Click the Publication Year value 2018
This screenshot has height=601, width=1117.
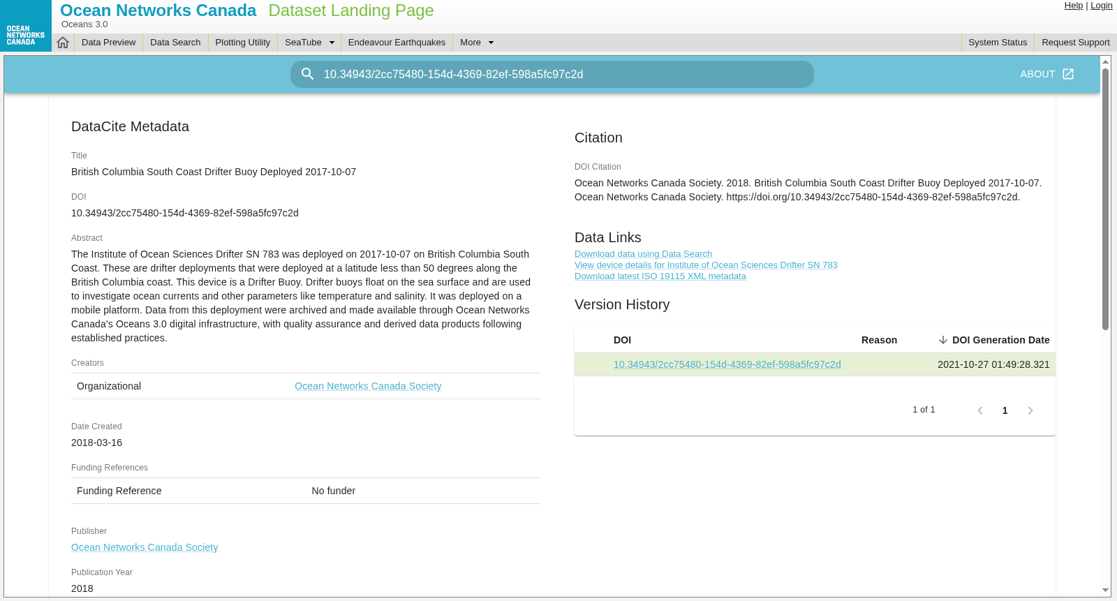tap(82, 588)
